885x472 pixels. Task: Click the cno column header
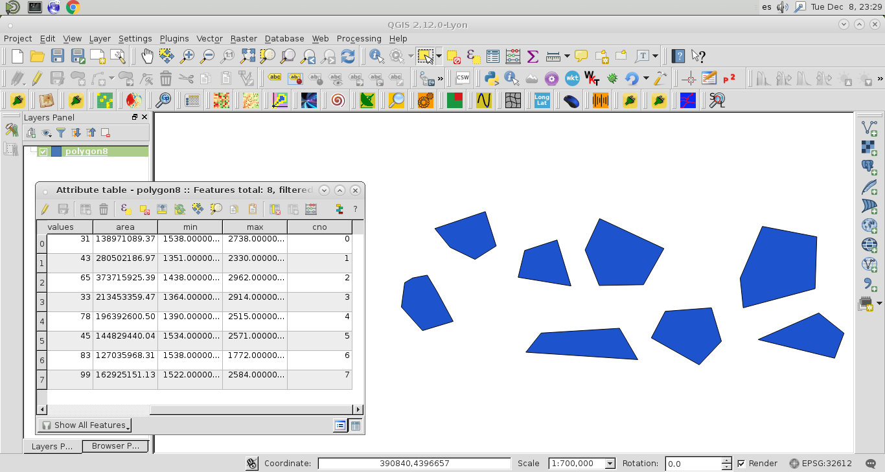(319, 227)
